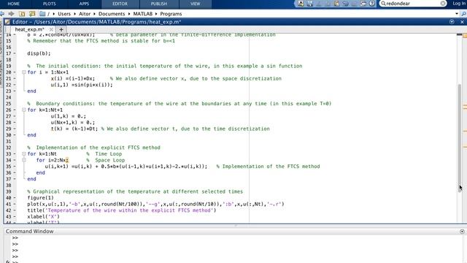The width and height of the screenshot is (467, 263).
Task: Set breakpoint dash at line 43
Action: tap(15, 216)
